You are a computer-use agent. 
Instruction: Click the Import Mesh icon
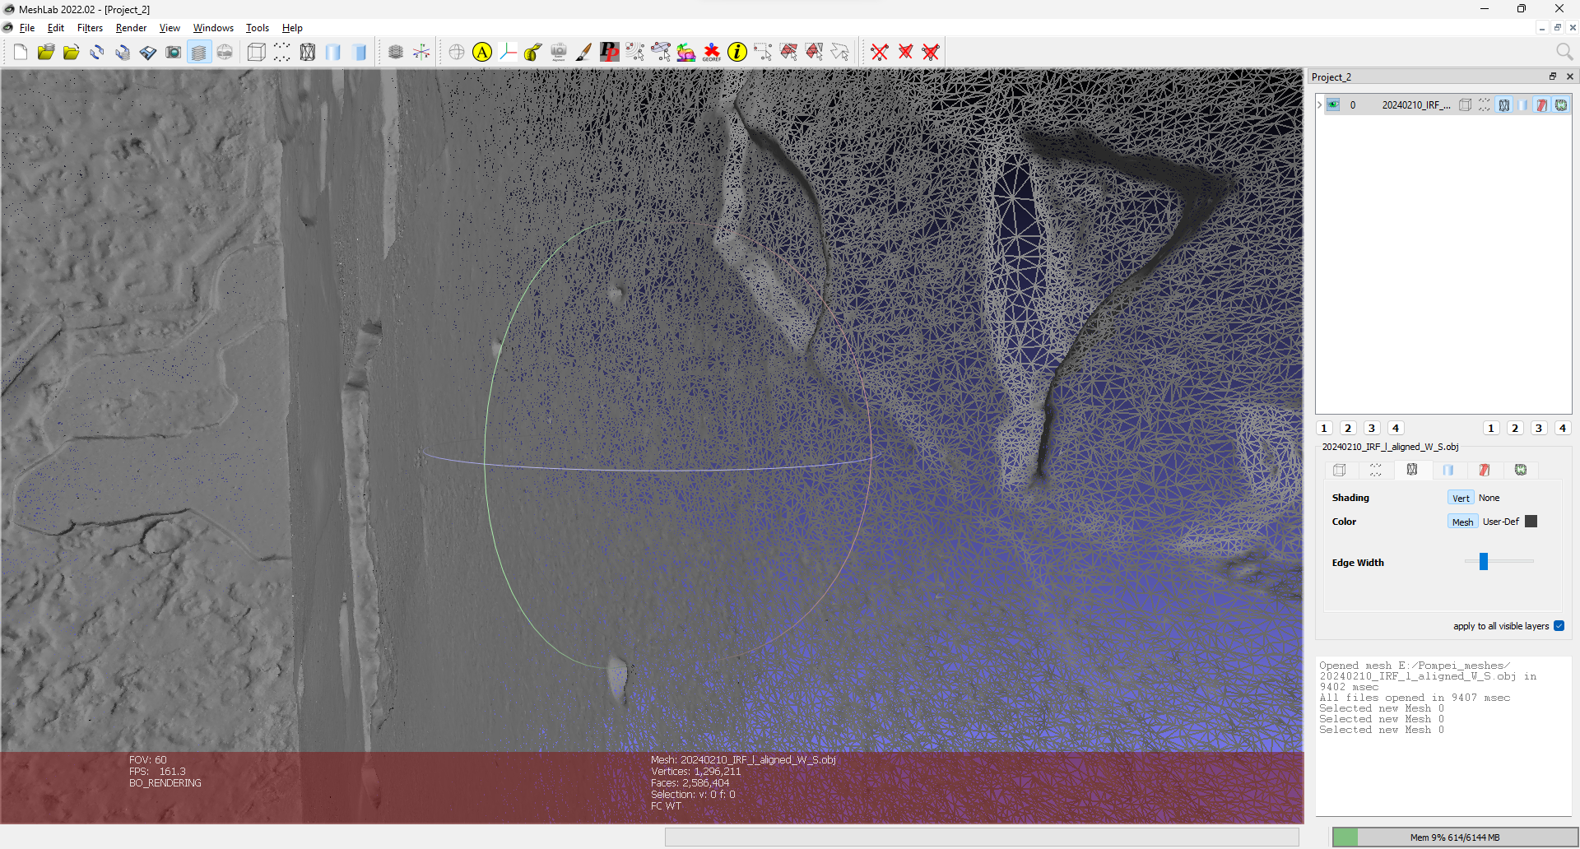click(x=72, y=53)
